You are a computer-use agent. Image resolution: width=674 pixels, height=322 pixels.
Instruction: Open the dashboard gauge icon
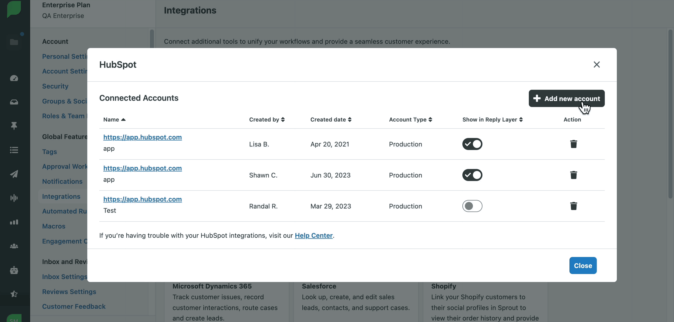pyautogui.click(x=14, y=78)
